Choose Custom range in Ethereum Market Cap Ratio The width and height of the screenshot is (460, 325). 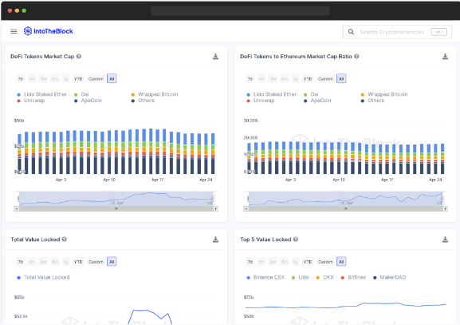(x=325, y=79)
